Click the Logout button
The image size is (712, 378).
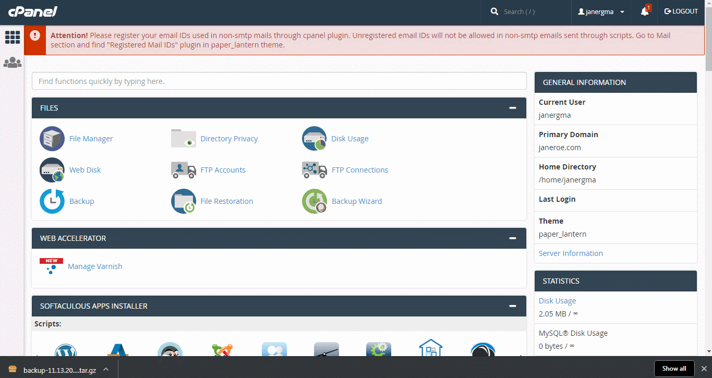[681, 11]
